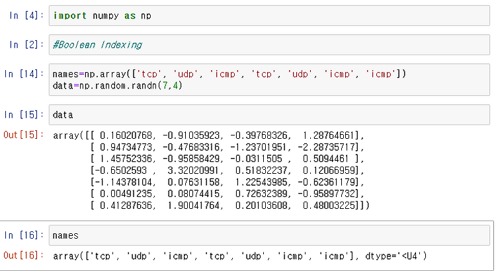Click the value 0.12066959 in output
496x271 pixels.
click(328, 171)
